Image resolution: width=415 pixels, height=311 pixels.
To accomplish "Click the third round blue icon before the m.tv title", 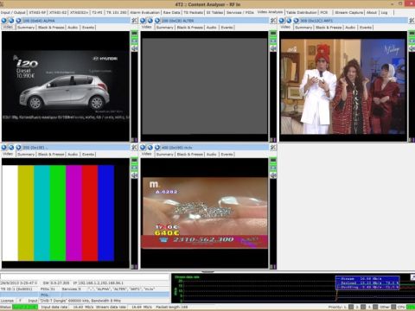I will click(x=157, y=148).
